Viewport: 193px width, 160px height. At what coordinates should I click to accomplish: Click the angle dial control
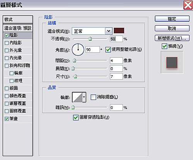coord(78,50)
